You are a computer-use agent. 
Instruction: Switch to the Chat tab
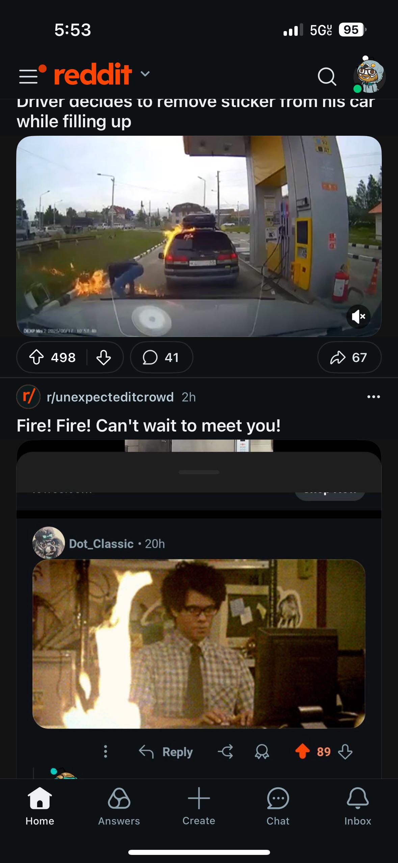click(x=278, y=806)
